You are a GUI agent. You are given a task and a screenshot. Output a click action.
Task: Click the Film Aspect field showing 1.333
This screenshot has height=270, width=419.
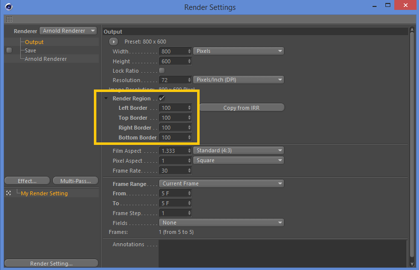tap(173, 151)
